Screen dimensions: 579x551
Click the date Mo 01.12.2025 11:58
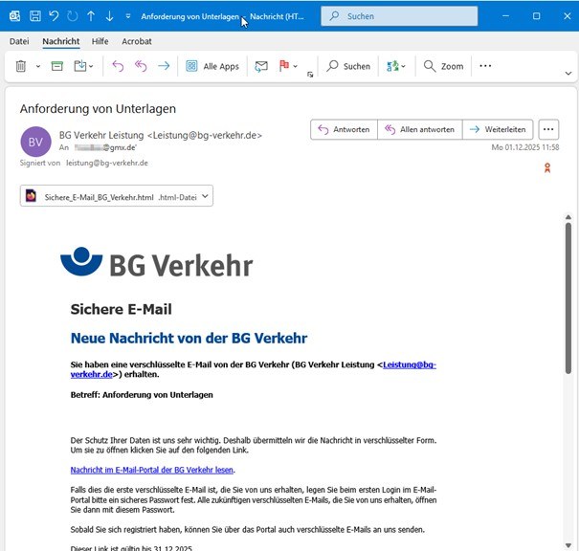tap(525, 147)
